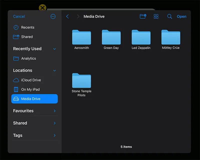This screenshot has width=200, height=160.
Task: Click the Media Drive disk icon
Action: click(16, 99)
